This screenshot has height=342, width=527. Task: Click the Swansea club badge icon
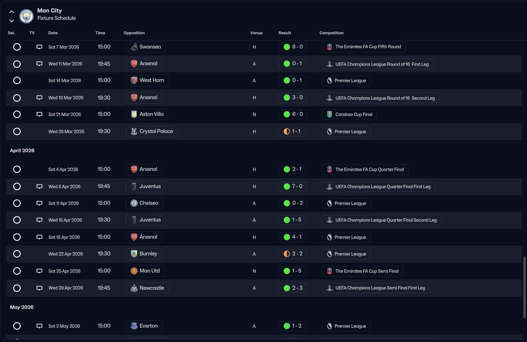tap(134, 47)
